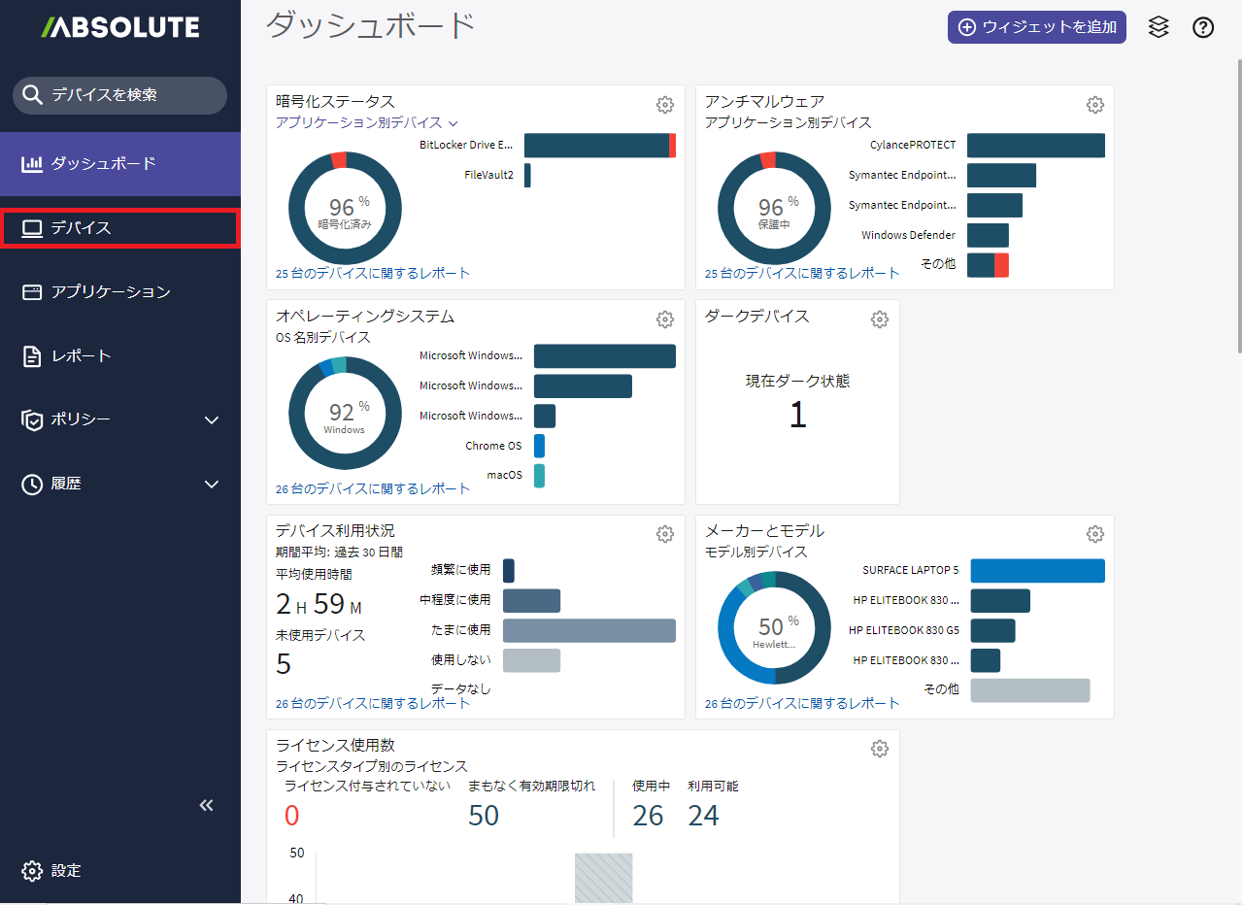Open settings gear for オペレーティングシステム widget
This screenshot has width=1243, height=905.
coord(665,319)
